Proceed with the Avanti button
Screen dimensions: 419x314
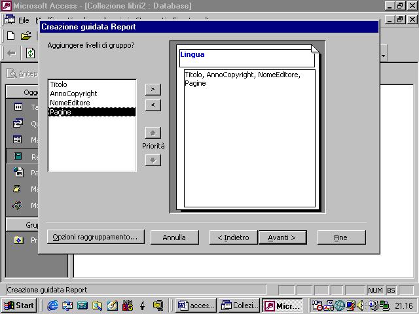[282, 237]
